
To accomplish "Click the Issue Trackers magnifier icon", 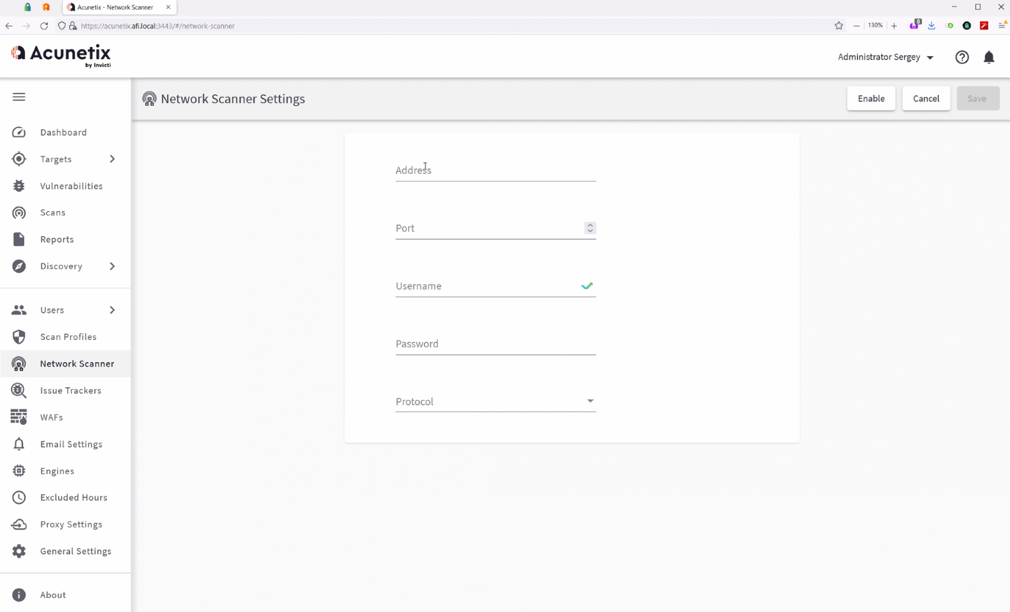I will point(19,390).
